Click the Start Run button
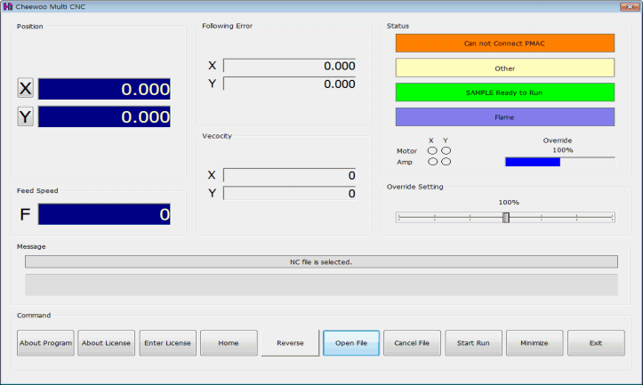 474,343
